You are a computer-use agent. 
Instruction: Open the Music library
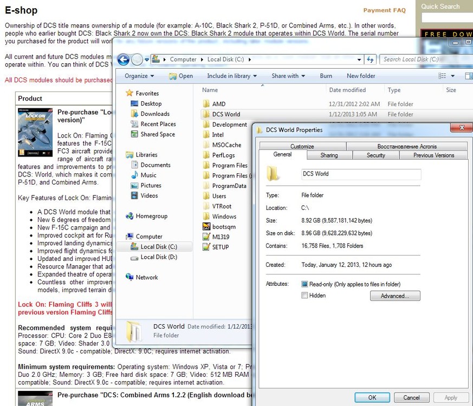click(x=144, y=175)
